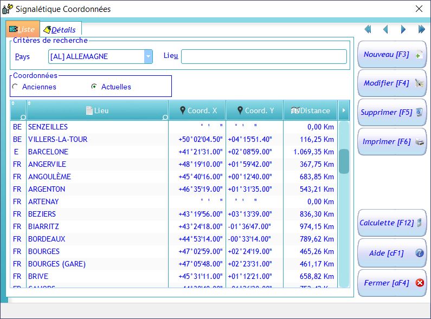The width and height of the screenshot is (431, 319).
Task: Select the BARCELONE row
Action: coord(173,152)
